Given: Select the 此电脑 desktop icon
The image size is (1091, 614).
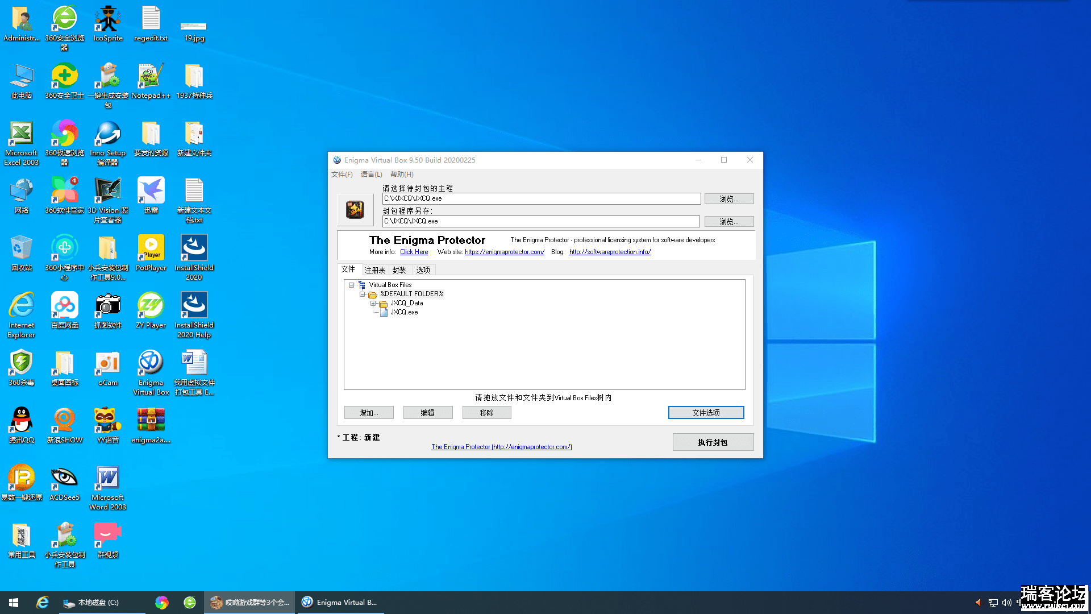Looking at the screenshot, I should (x=22, y=81).
